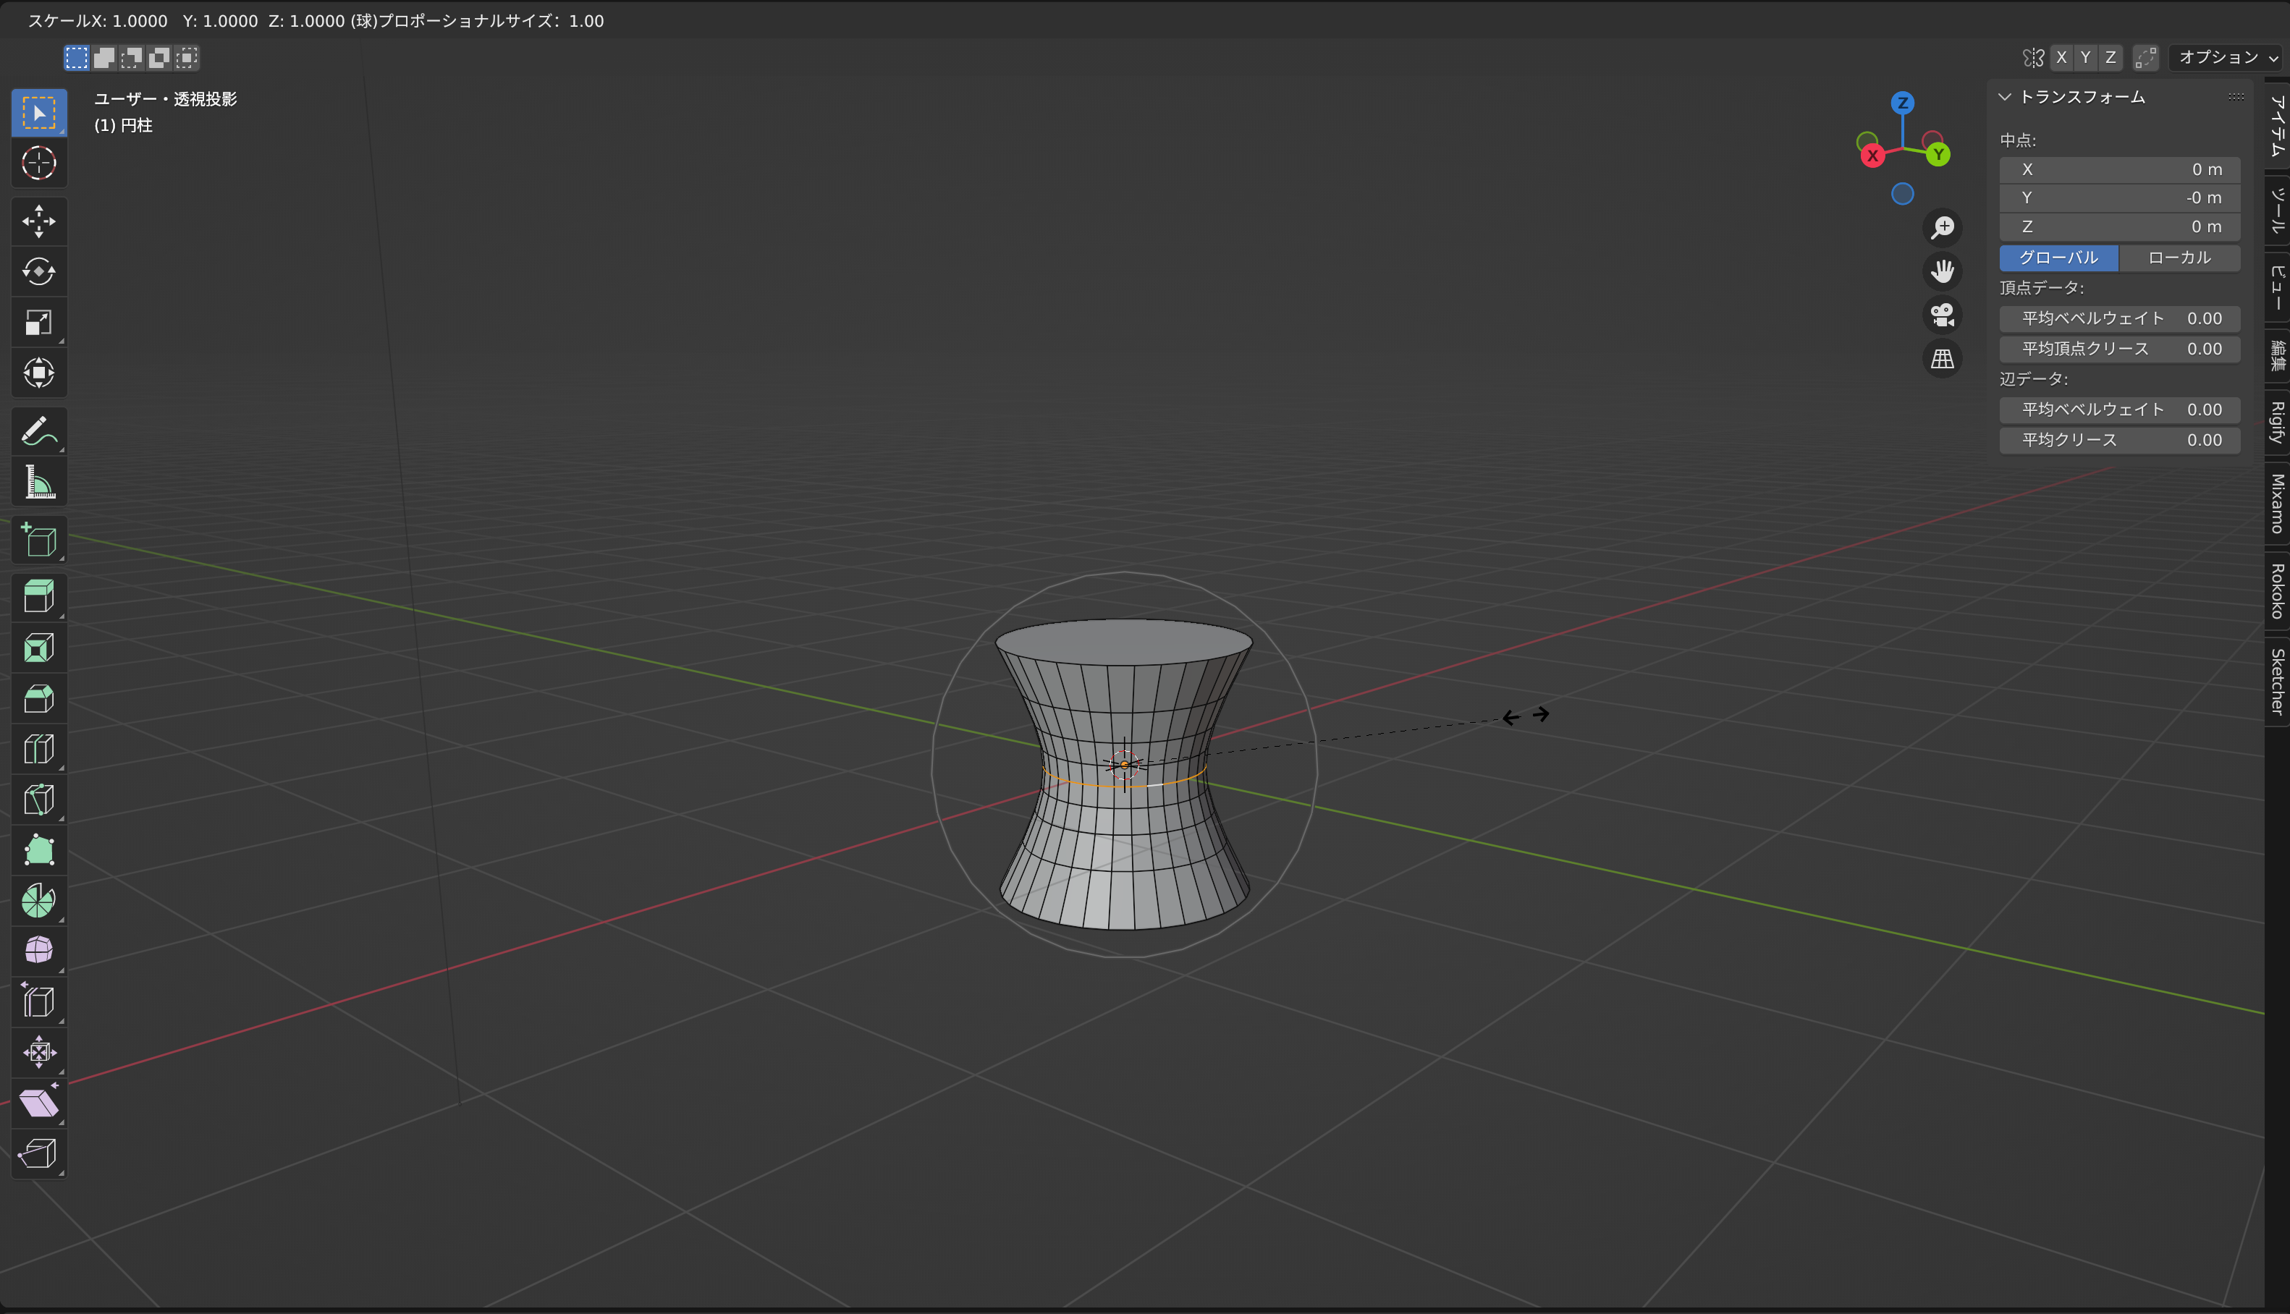The image size is (2290, 1314).
Task: Choose the Edge Slide tool
Action: (x=39, y=1001)
